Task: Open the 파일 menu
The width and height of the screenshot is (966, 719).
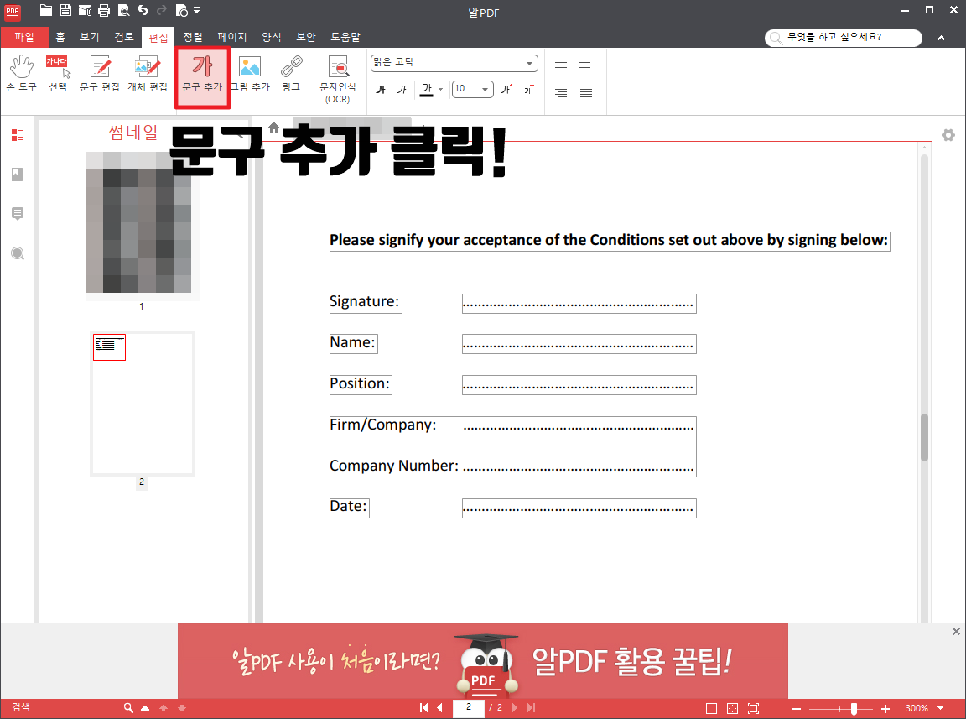Action: pos(24,37)
